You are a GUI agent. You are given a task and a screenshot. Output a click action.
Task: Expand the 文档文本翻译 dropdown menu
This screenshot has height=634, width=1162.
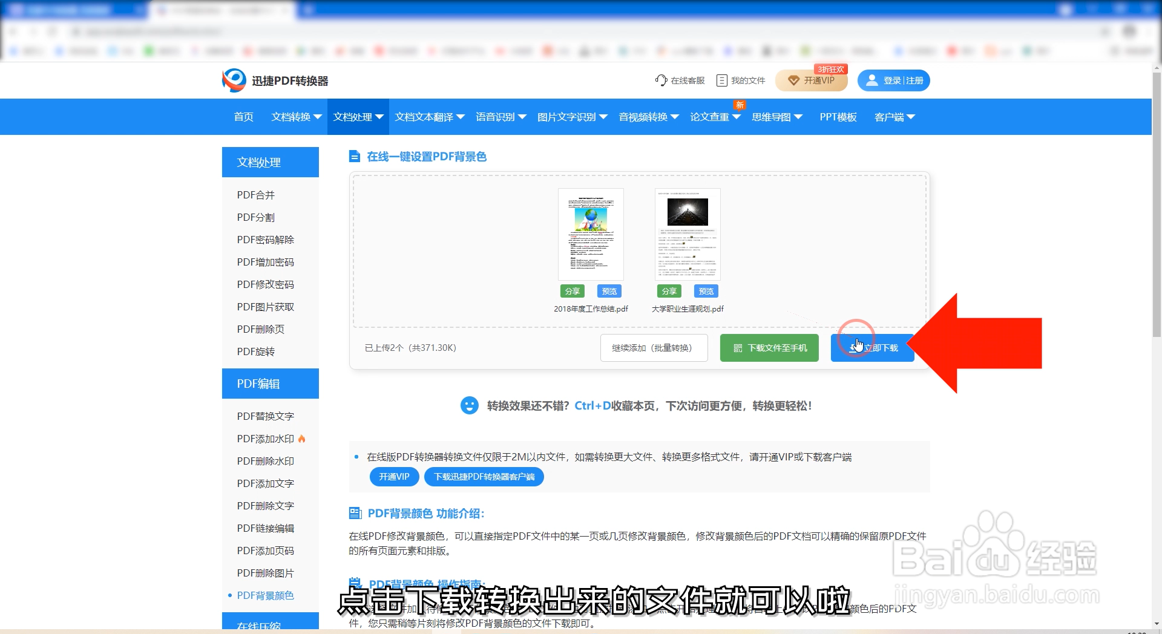point(460,117)
